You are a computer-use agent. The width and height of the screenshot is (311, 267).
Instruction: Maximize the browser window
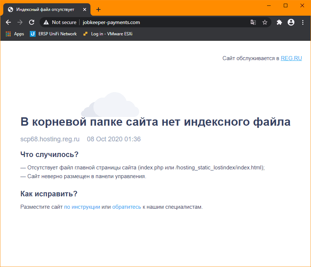[x=286, y=5]
